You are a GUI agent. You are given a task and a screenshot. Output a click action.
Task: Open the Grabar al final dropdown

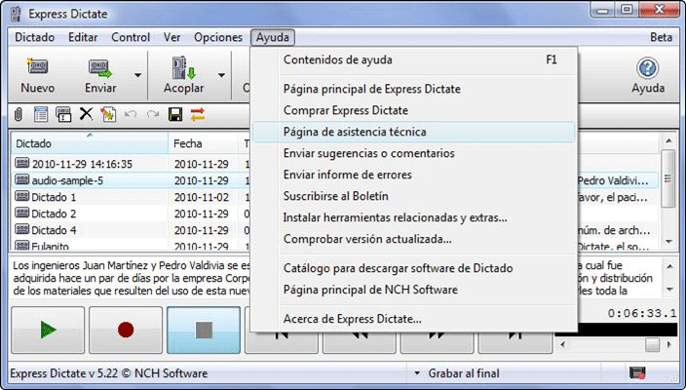tap(417, 373)
